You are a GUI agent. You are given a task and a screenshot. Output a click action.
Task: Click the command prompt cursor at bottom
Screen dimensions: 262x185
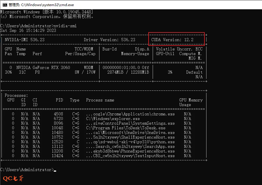coord(55,170)
